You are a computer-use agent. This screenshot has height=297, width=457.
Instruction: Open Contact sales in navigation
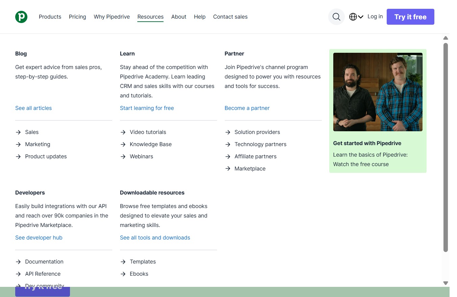[230, 17]
